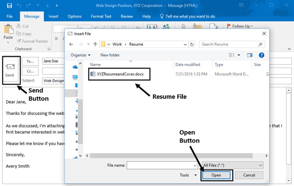Click the To field with Jane Doe
Image resolution: width=294 pixels, height=186 pixels.
53,61
